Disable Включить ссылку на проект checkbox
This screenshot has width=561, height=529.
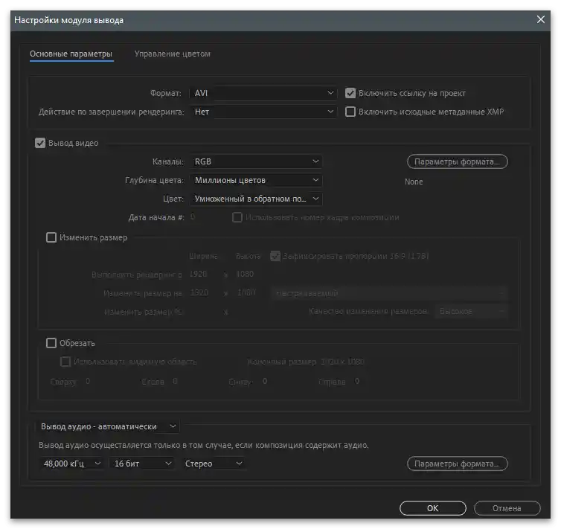(x=351, y=93)
